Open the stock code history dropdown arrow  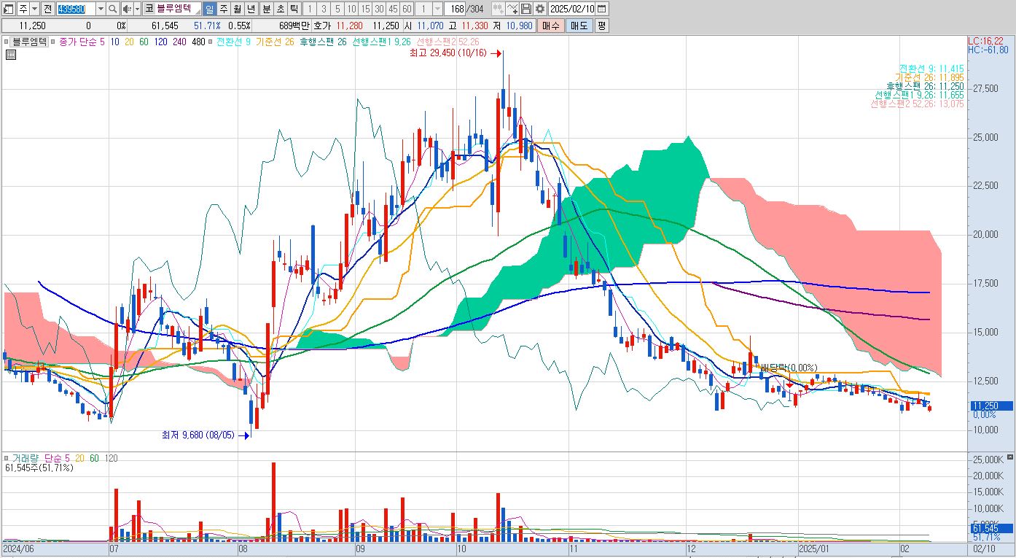(101, 9)
